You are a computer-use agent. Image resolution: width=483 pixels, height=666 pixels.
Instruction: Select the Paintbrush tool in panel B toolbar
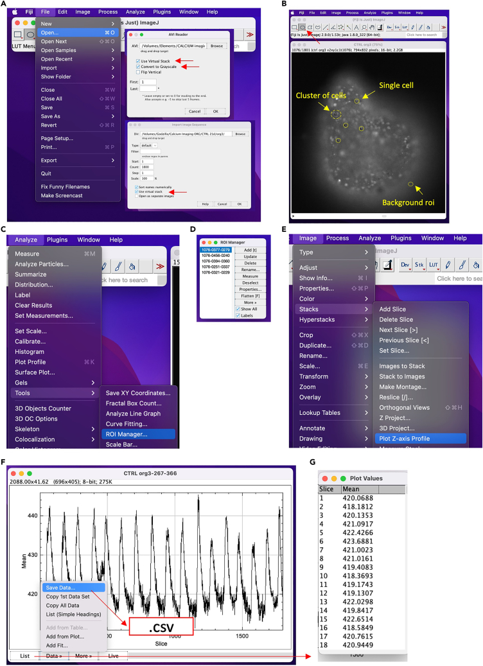coord(421,28)
